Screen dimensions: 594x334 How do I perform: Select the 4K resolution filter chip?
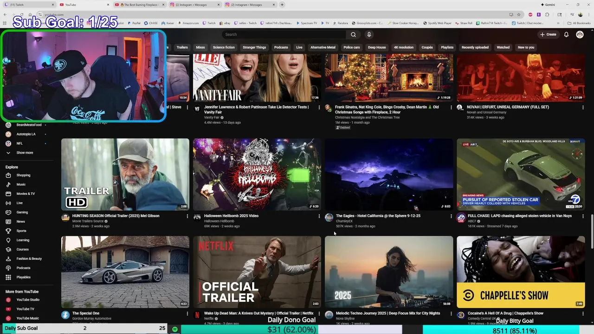pyautogui.click(x=403, y=47)
